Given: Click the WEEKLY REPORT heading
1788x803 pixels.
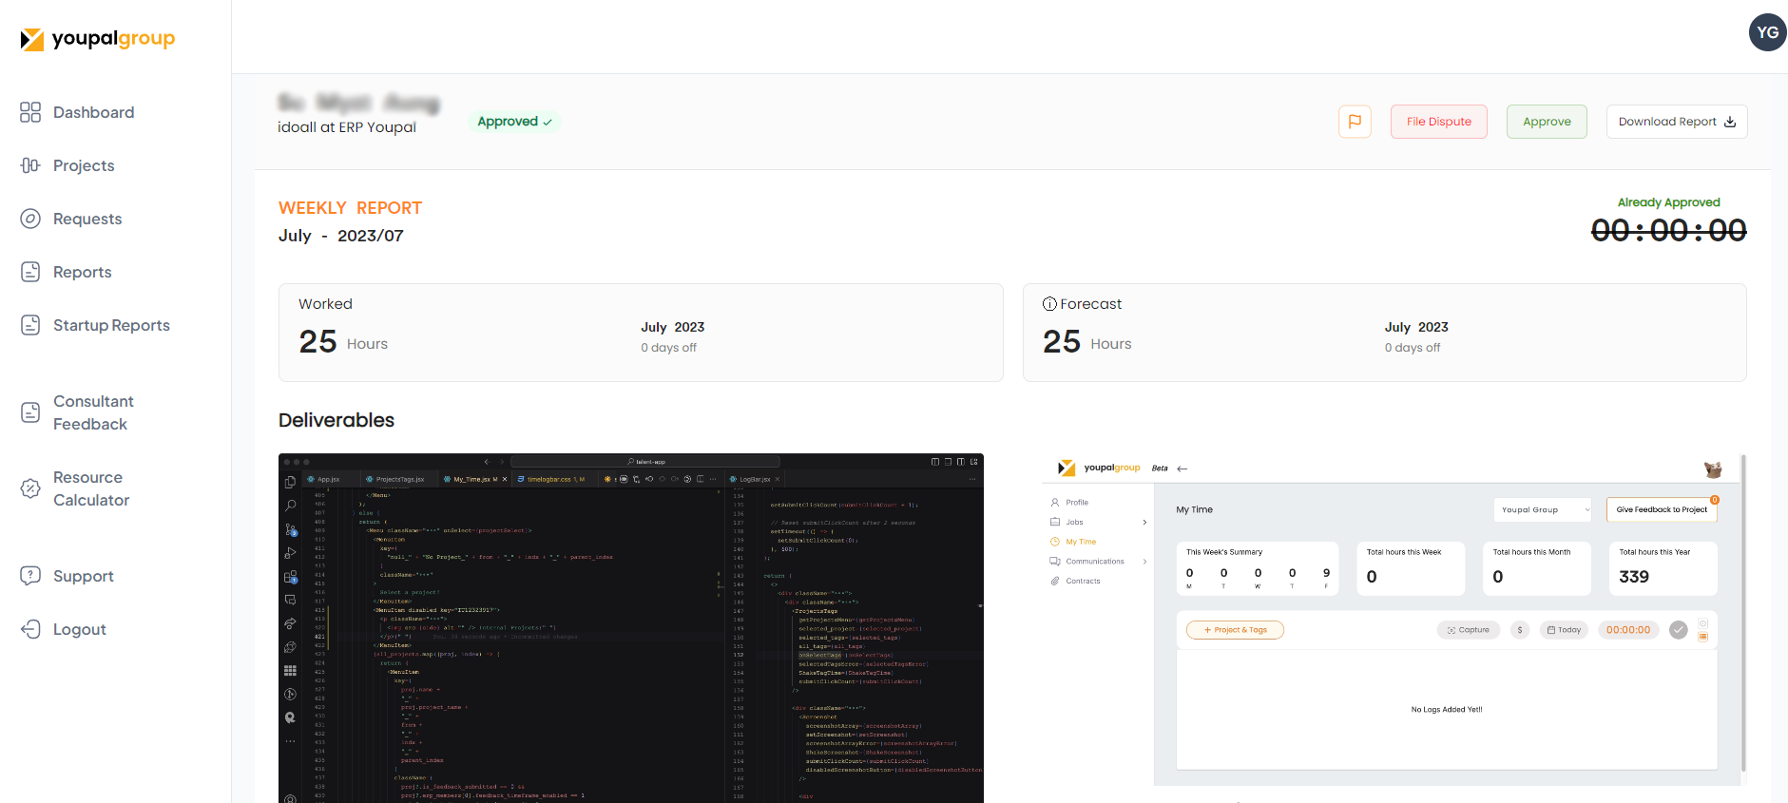Looking at the screenshot, I should [350, 208].
